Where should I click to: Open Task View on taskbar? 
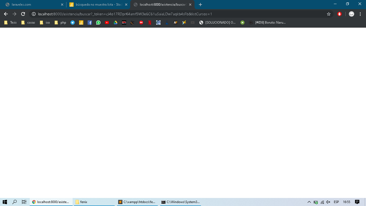point(24,202)
